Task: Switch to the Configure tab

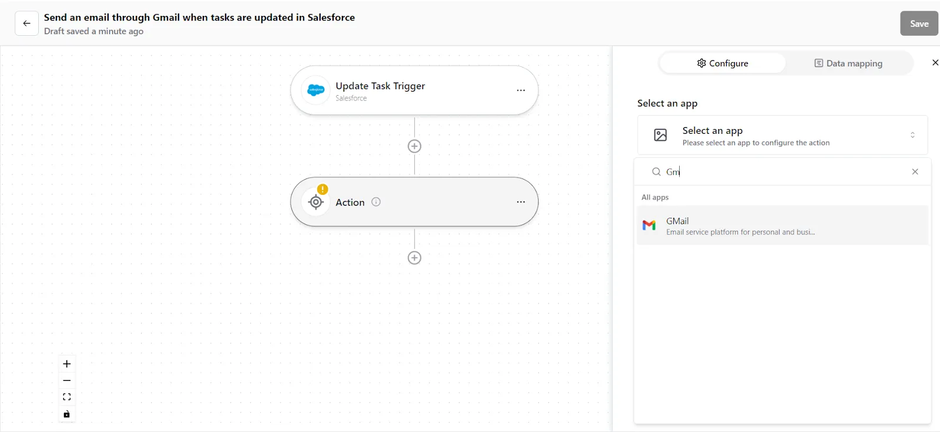Action: pos(723,63)
